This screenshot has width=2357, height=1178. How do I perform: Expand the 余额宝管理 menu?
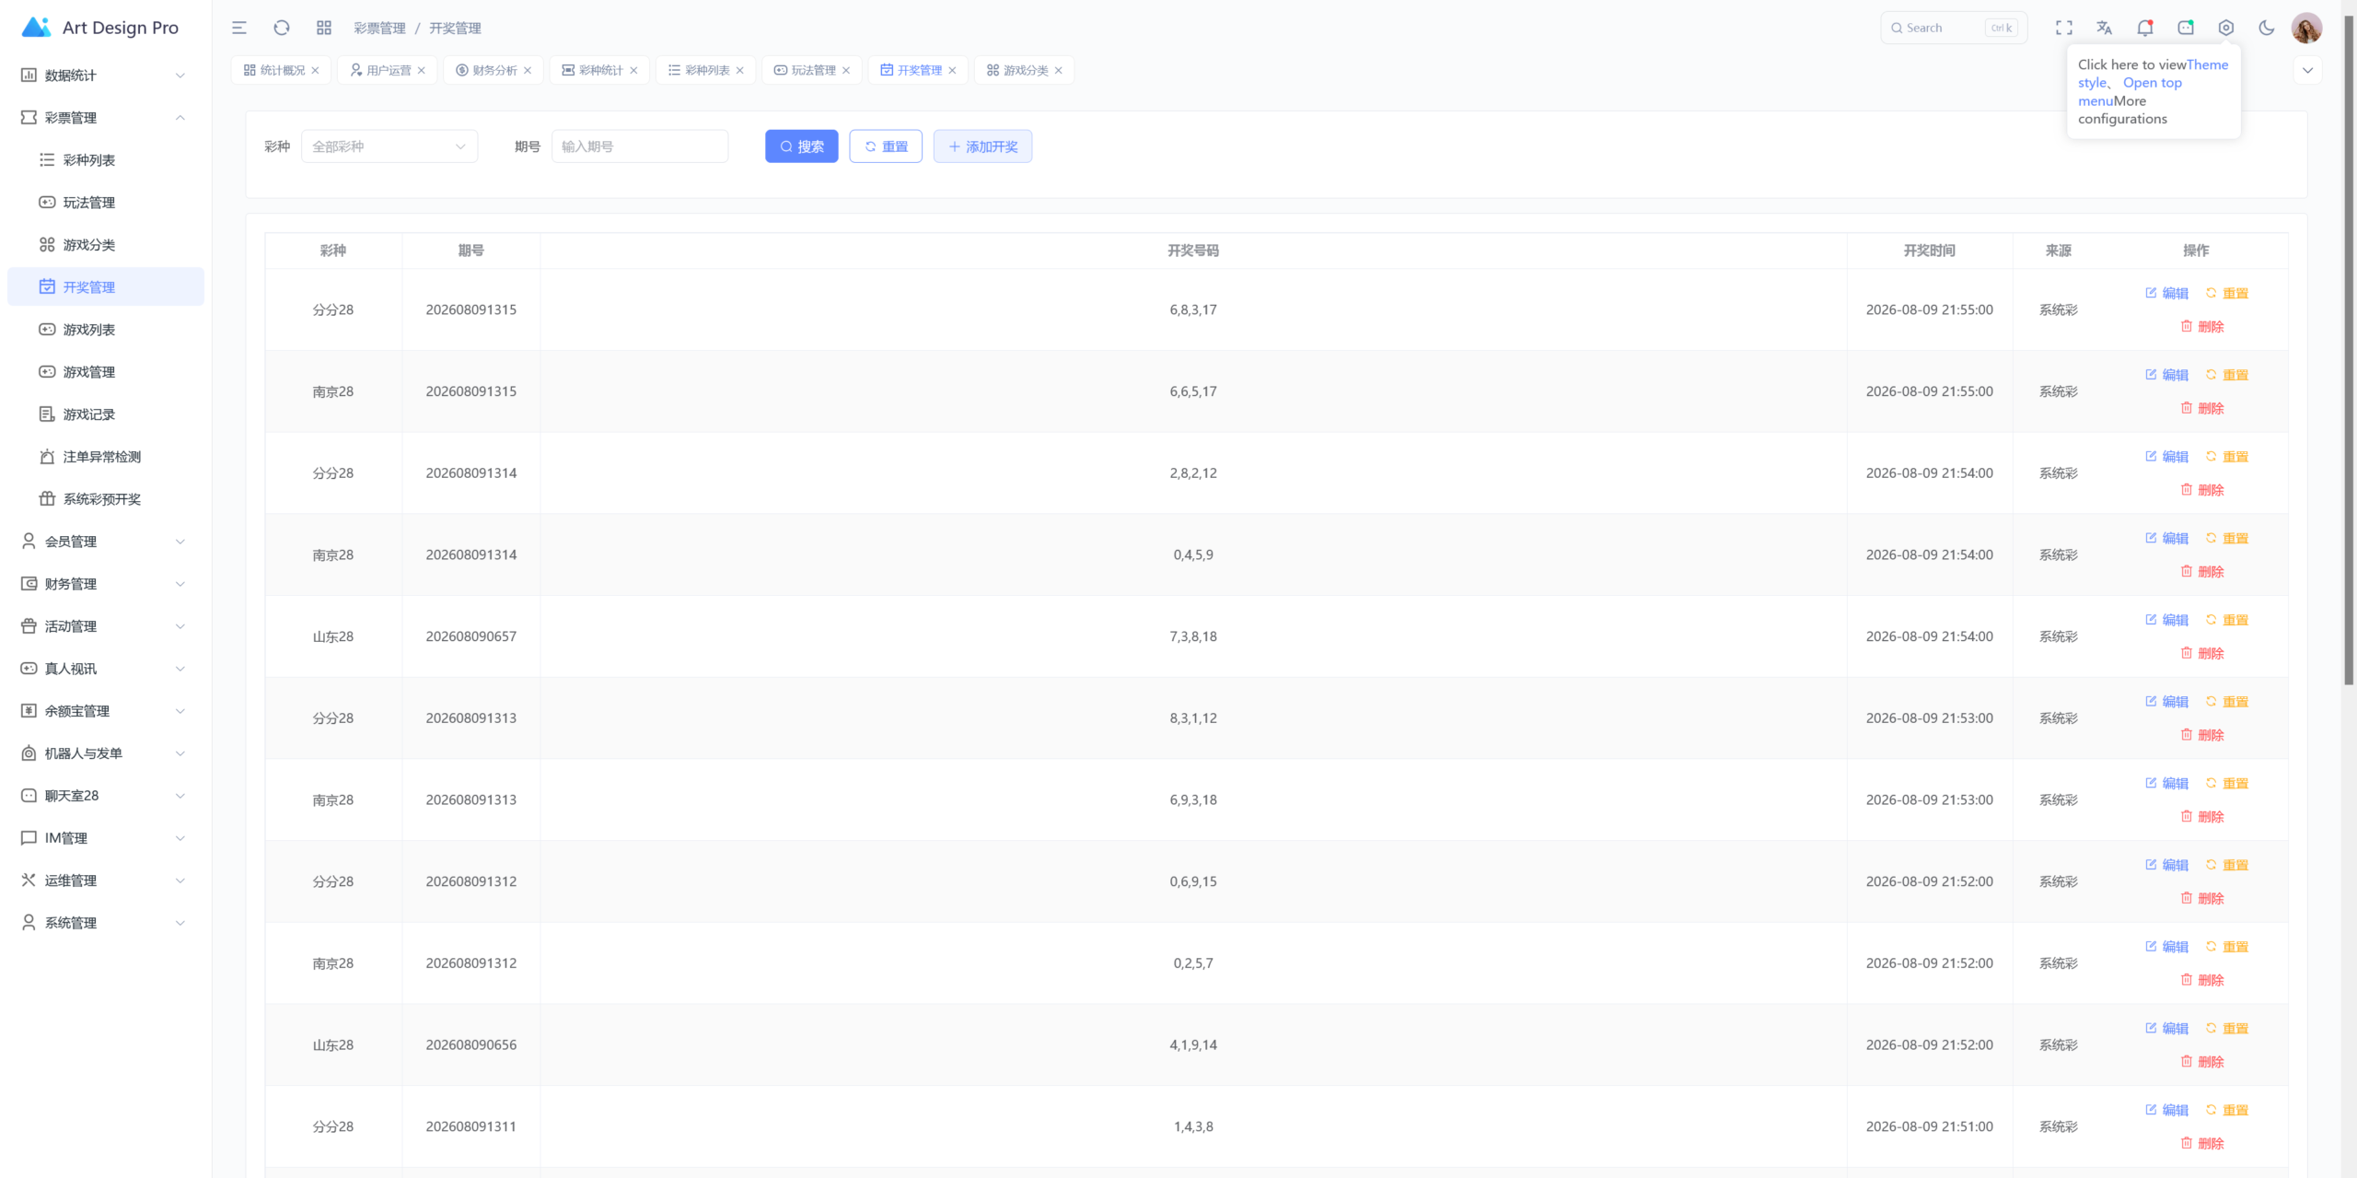click(106, 711)
